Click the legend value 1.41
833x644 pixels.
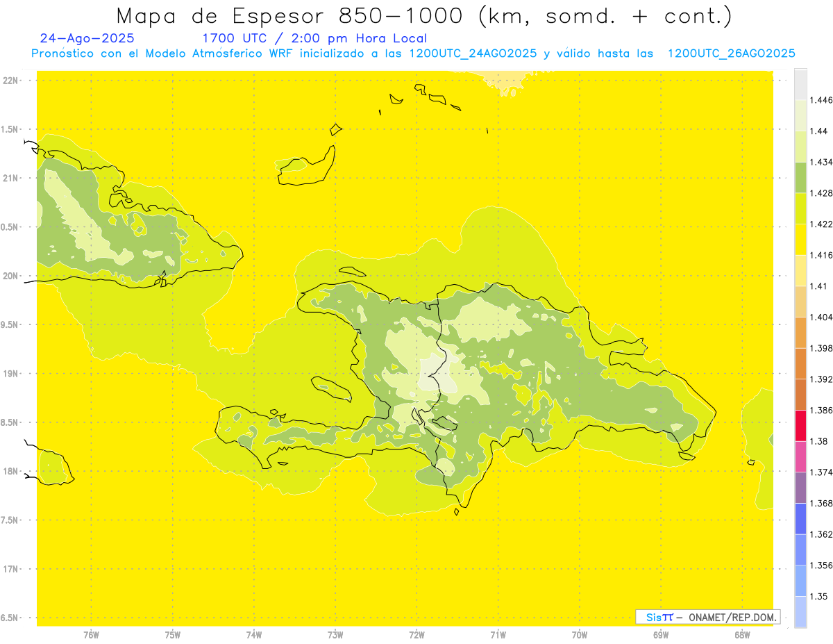(819, 286)
